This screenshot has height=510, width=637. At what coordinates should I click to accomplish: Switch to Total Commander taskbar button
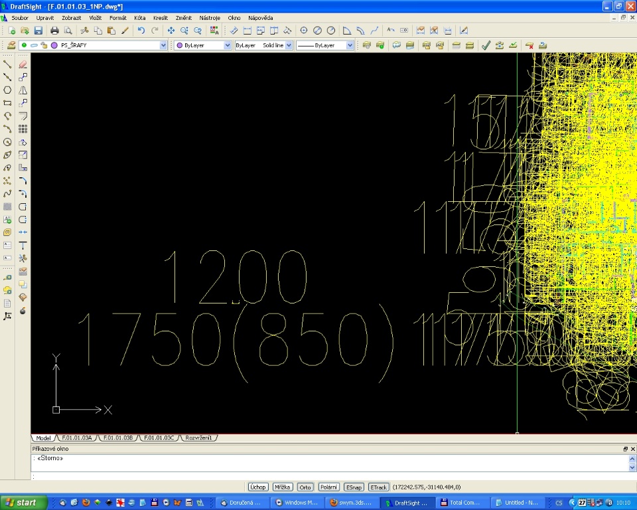(463, 503)
